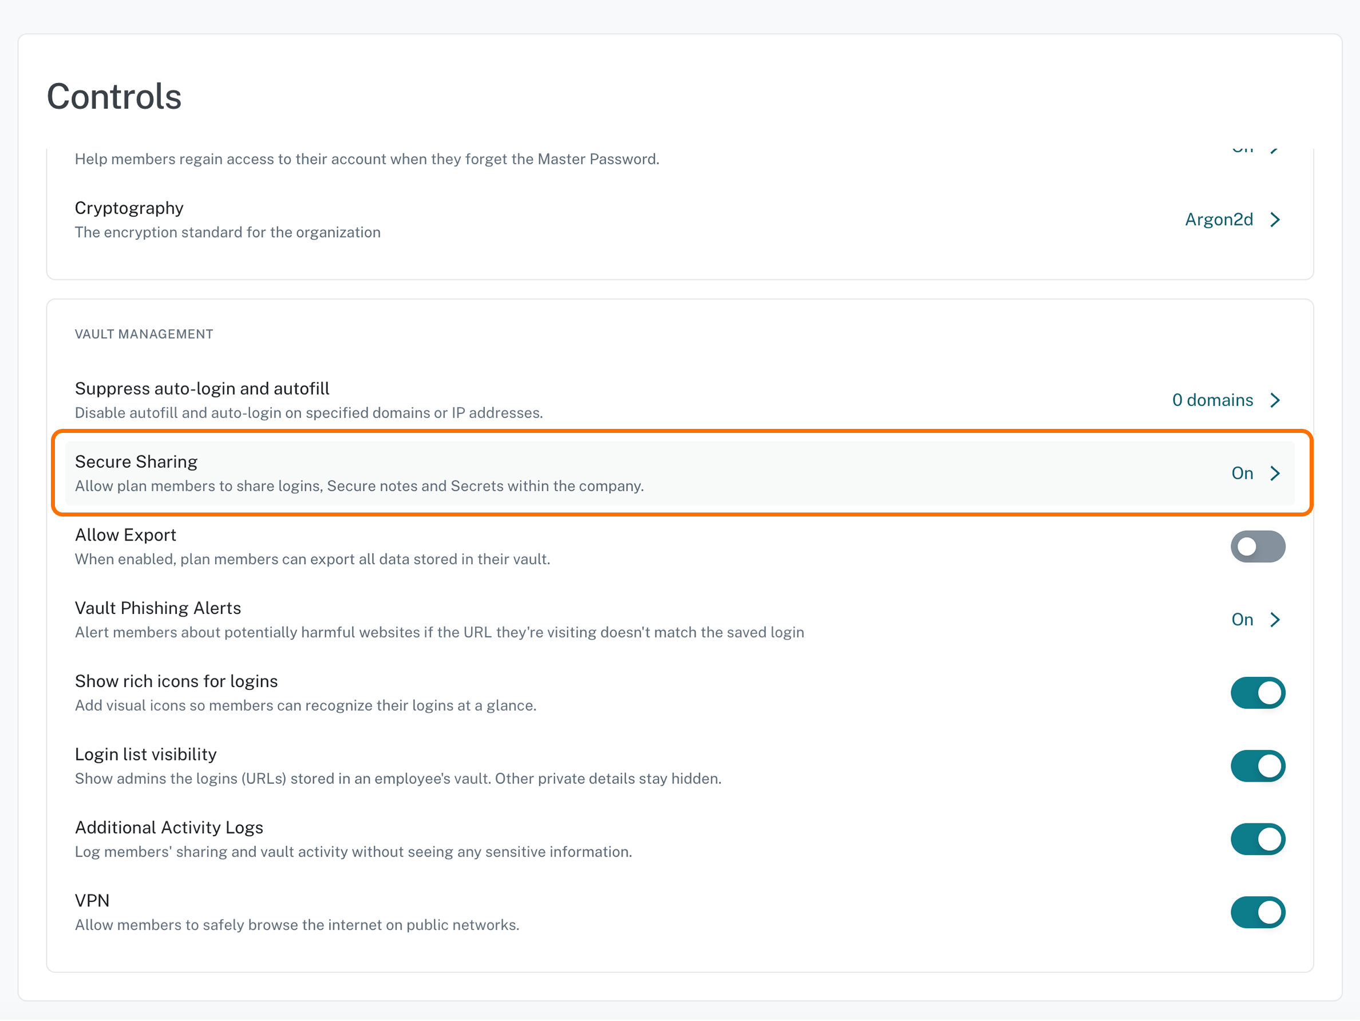Click Vault Phishing Alerts title
The height and width of the screenshot is (1021, 1360).
pyautogui.click(x=158, y=608)
